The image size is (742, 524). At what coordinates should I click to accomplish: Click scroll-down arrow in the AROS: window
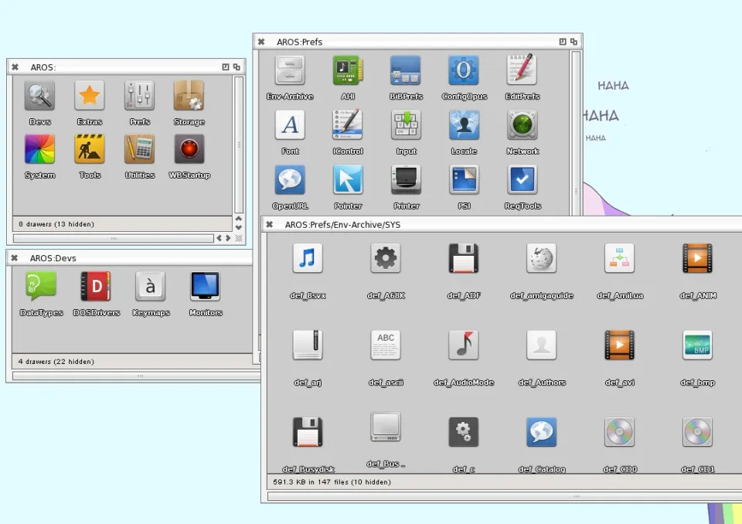click(x=239, y=226)
